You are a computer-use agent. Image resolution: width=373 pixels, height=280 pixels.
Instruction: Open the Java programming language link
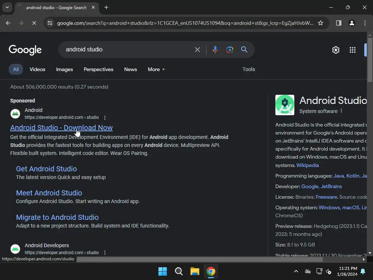tap(339, 176)
